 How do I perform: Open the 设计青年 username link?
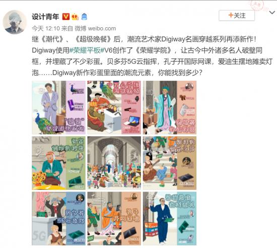(45, 17)
